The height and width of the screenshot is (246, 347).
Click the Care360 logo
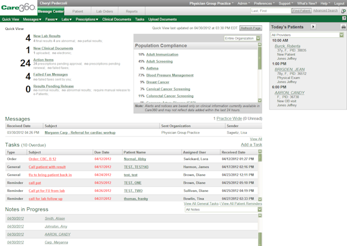tap(19, 7)
